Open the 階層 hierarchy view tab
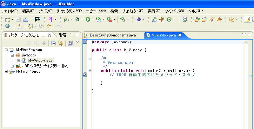 [x=63, y=35]
